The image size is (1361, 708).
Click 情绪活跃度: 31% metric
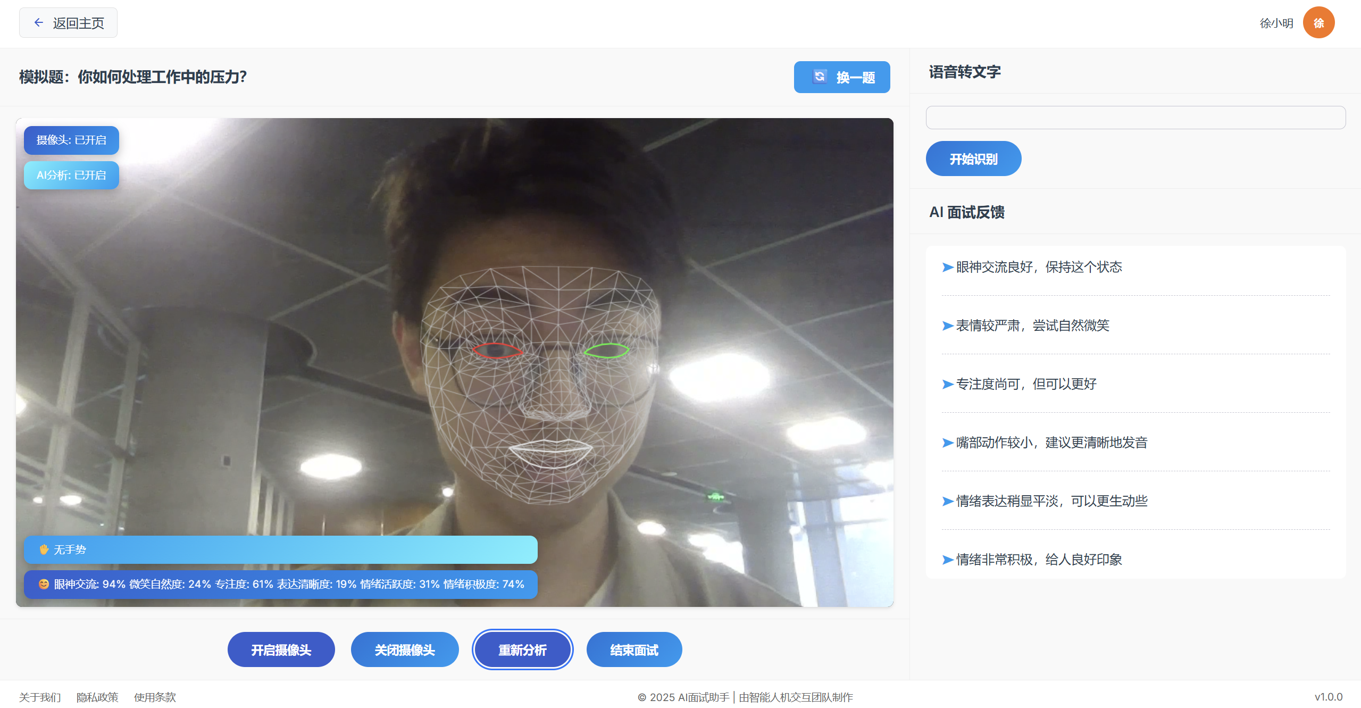click(x=399, y=584)
